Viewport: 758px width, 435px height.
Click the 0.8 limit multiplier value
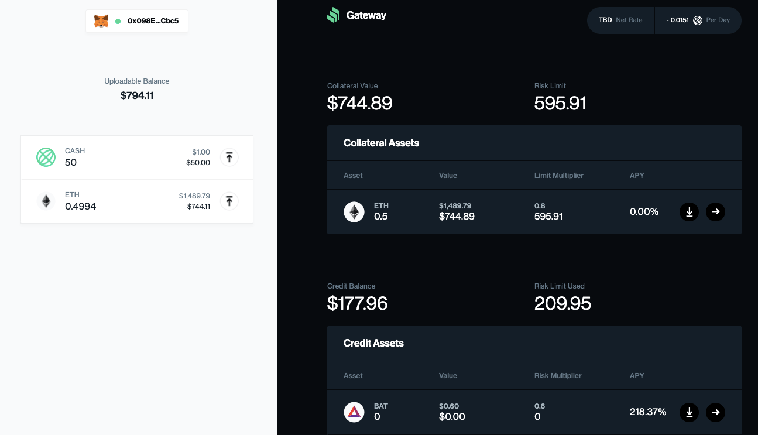(540, 206)
